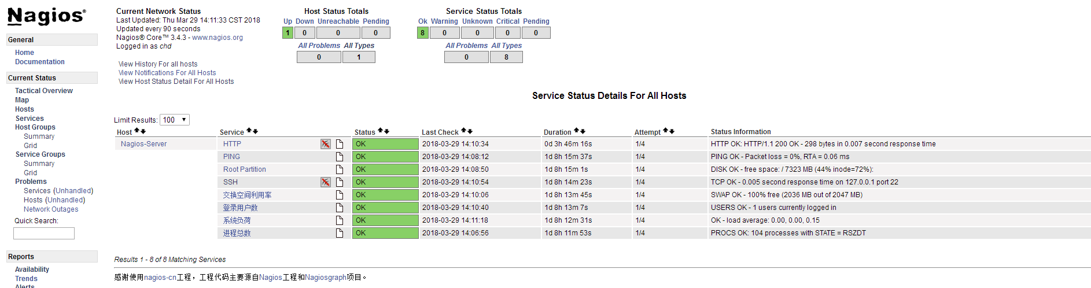This screenshot has width=1091, height=288.
Task: Visit www.nagios.org link
Action: pos(218,38)
